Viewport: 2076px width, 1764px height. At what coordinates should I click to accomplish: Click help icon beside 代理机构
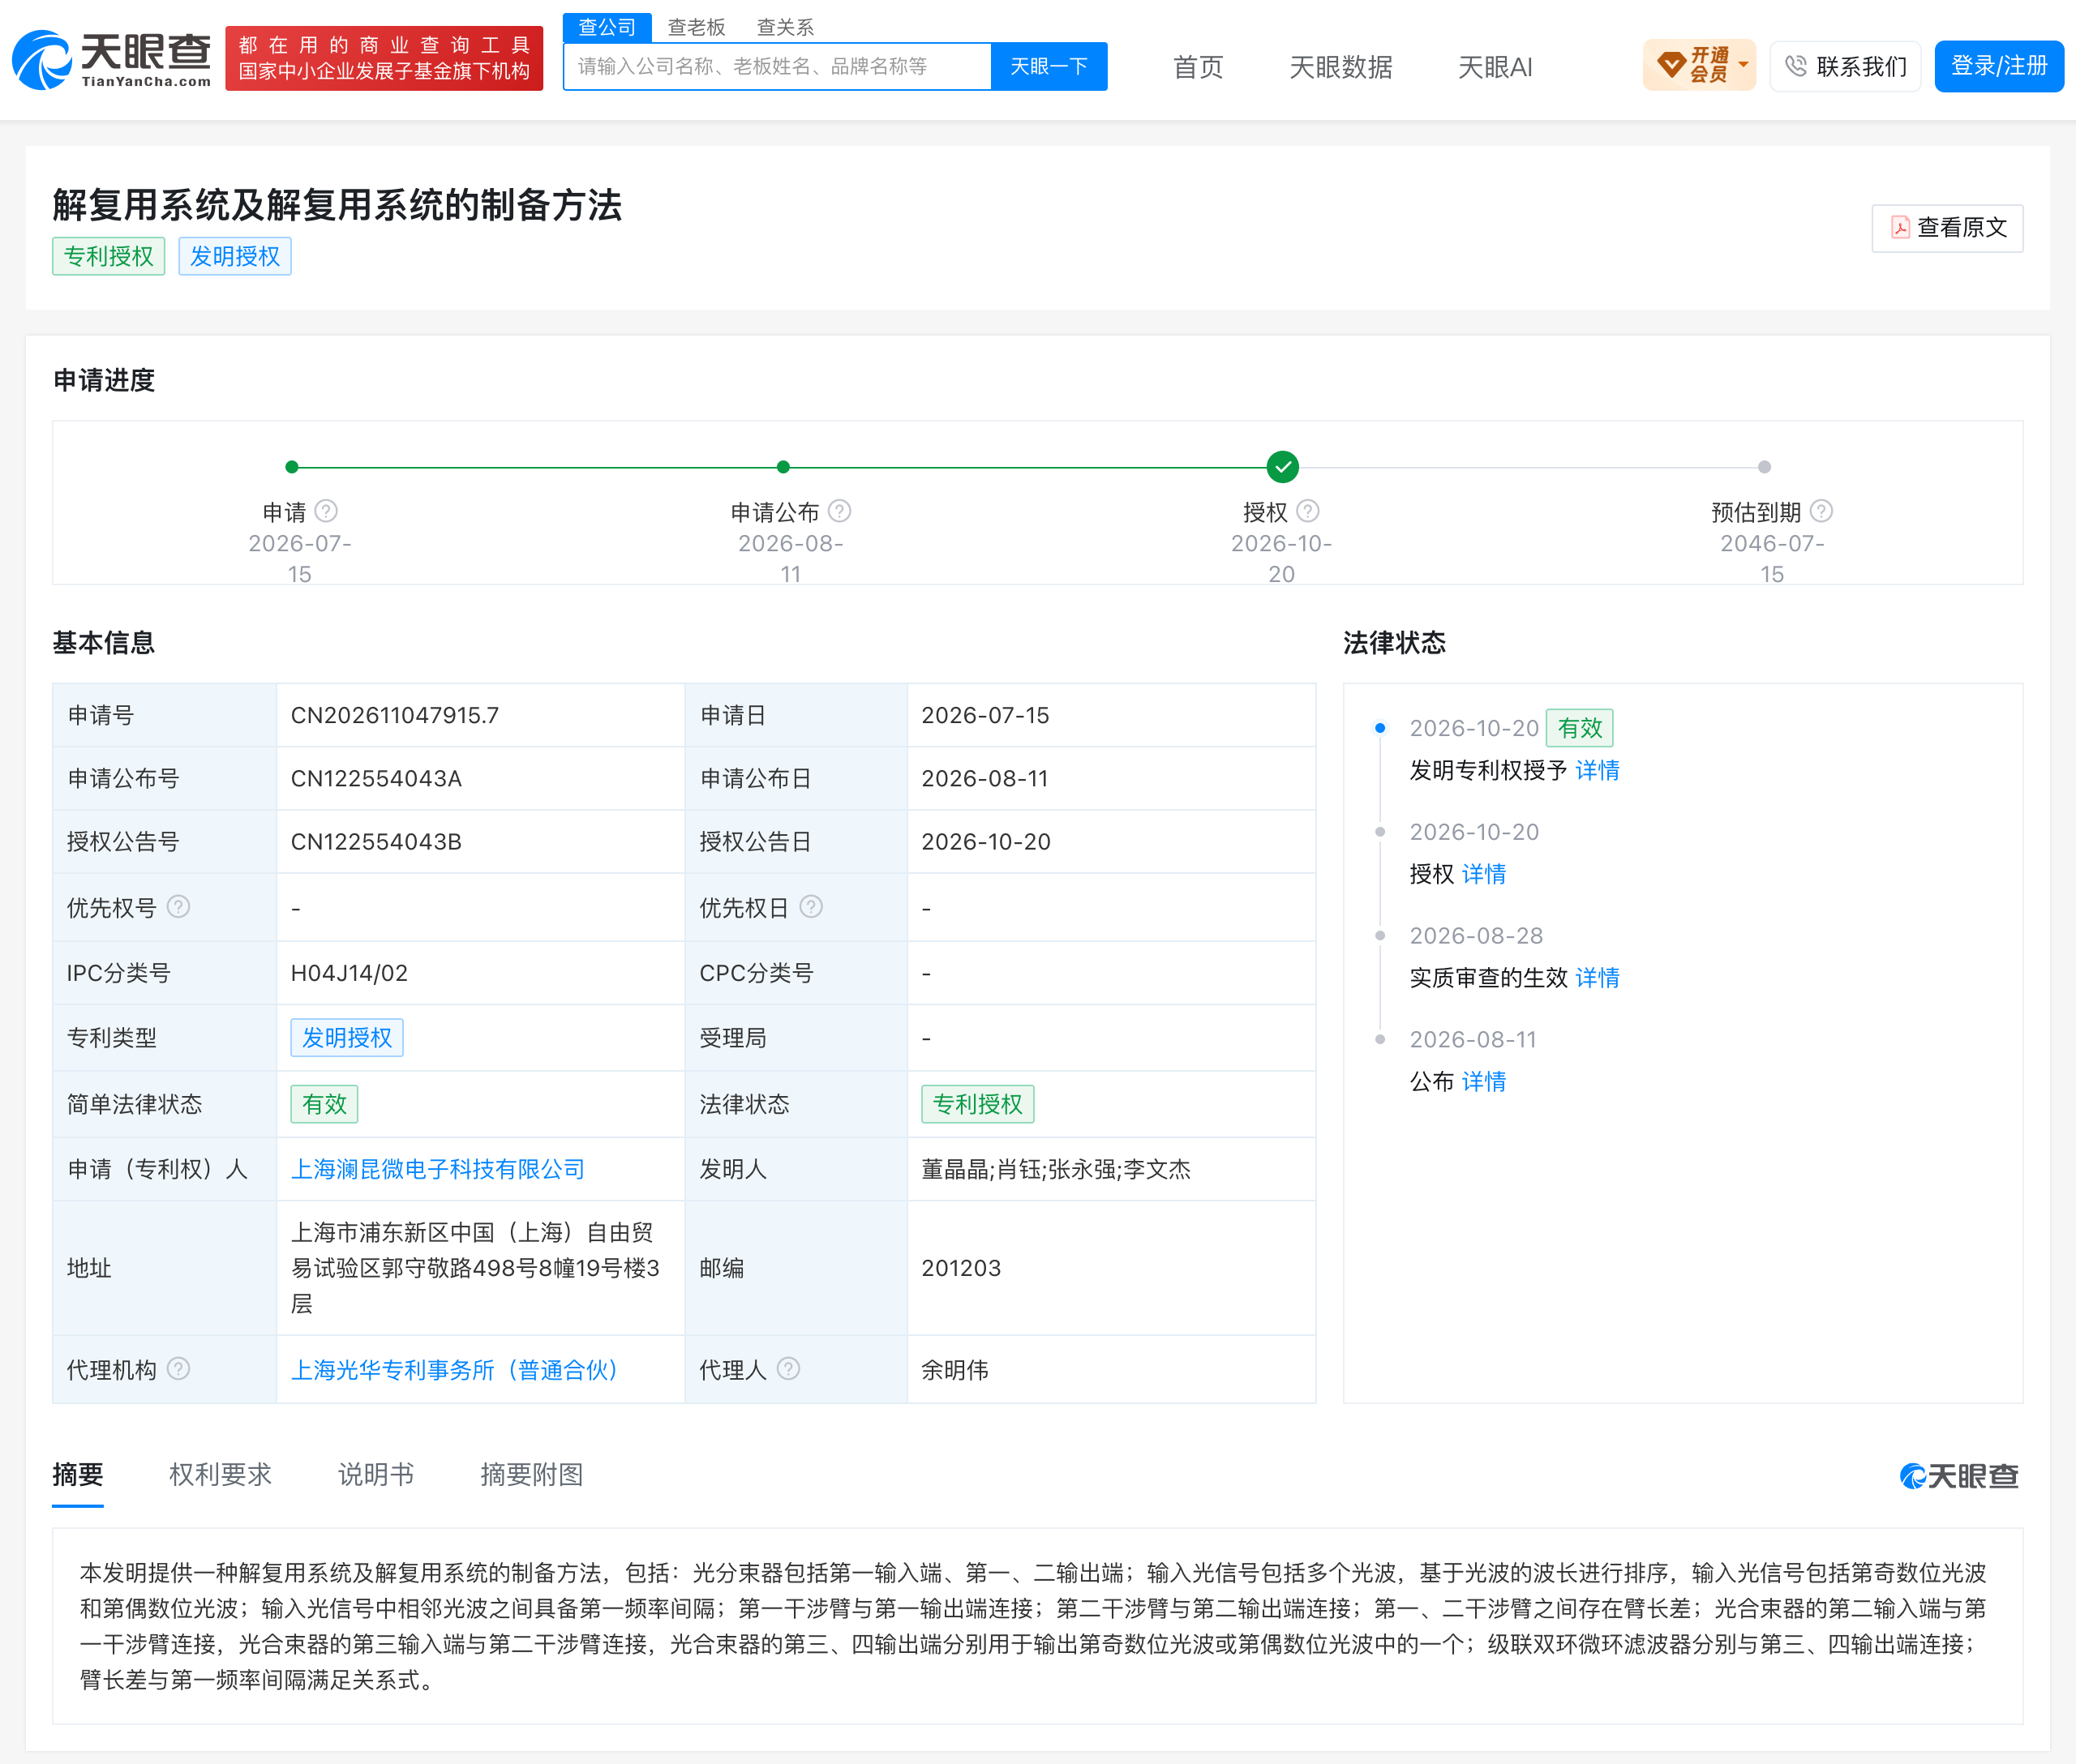pyautogui.click(x=178, y=1369)
